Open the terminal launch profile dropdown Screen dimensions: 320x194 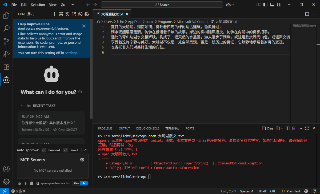[x=281, y=128]
